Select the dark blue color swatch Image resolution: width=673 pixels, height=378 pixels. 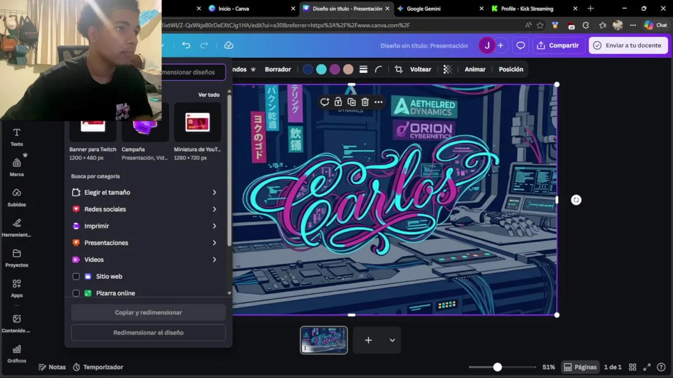coord(308,69)
